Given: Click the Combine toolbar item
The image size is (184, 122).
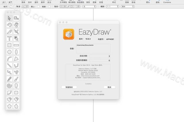Looking at the screenshot, I should (x=167, y=2).
